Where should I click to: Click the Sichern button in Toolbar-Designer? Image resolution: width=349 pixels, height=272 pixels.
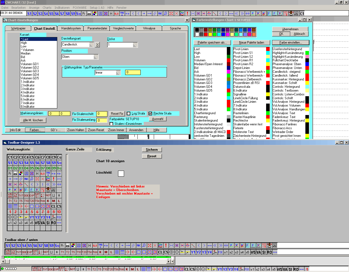pyautogui.click(x=152, y=150)
